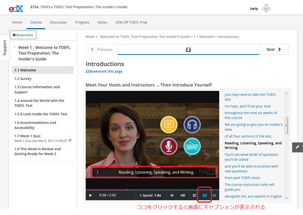Viewport: 303px width, 215px height.
Task: Click breadcrumb "1.1 Welcome"
Action: tap(204, 37)
